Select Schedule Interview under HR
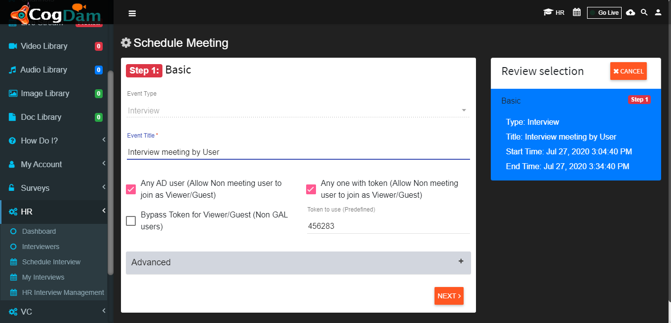 point(51,262)
